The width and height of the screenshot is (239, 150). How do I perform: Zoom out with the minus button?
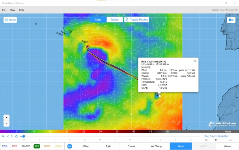point(6,123)
